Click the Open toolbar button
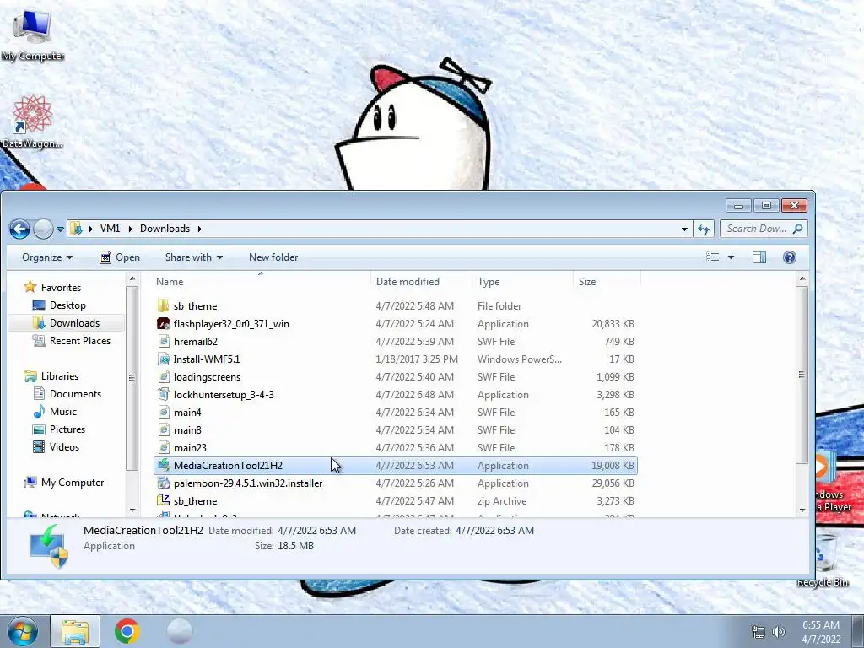This screenshot has width=864, height=648. click(120, 257)
